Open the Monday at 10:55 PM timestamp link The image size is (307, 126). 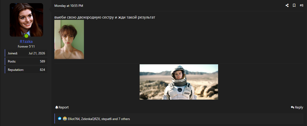69,6
